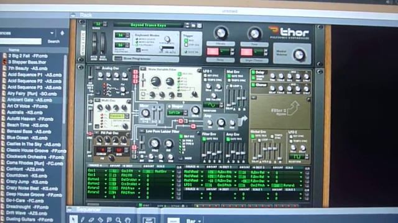Step through Thor patches with arrows

pyautogui.click(x=187, y=25)
